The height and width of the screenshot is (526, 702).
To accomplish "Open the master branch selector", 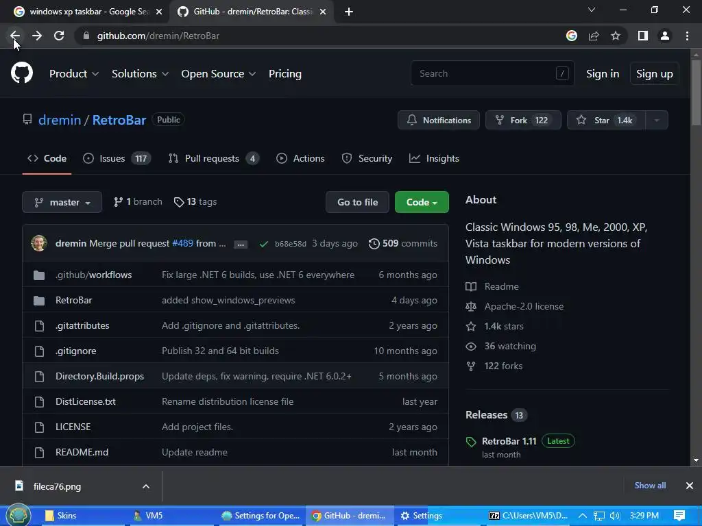I will pyautogui.click(x=62, y=202).
